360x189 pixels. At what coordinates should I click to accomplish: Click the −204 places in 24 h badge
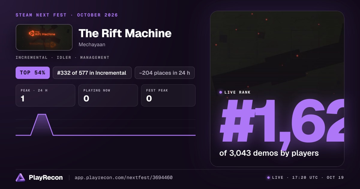click(165, 73)
